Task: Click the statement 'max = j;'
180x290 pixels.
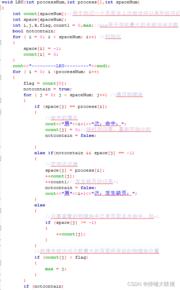Action: click(56, 269)
